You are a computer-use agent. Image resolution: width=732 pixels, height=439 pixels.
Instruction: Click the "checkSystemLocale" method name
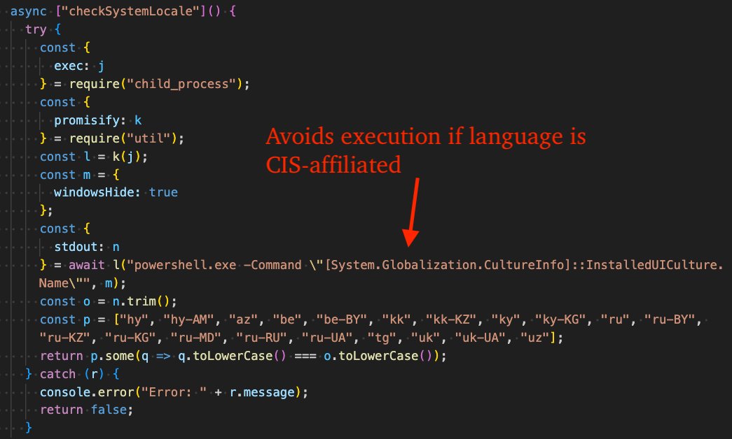(x=131, y=11)
